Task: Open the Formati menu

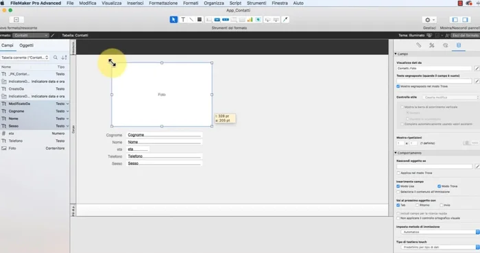Action: tap(191, 3)
